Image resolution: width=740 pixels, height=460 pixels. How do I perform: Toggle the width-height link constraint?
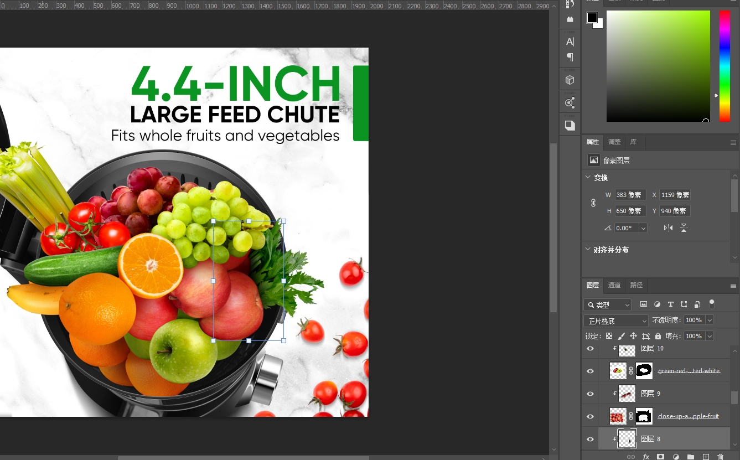pos(593,203)
